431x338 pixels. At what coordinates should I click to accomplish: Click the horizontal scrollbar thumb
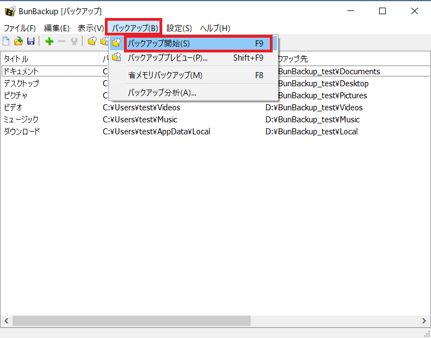(x=132, y=321)
